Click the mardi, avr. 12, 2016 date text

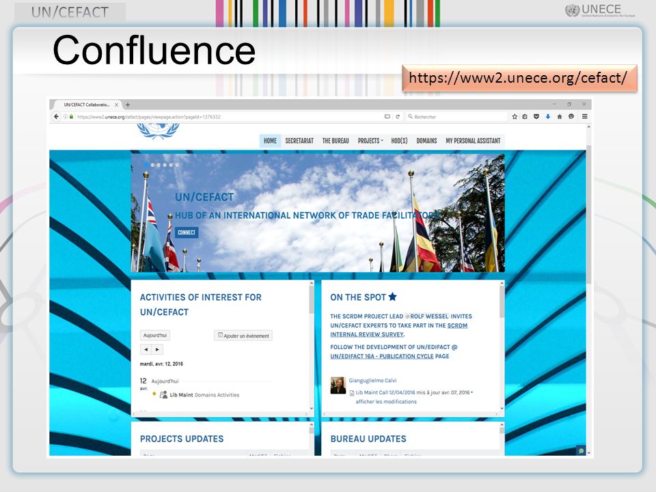pyautogui.click(x=161, y=364)
